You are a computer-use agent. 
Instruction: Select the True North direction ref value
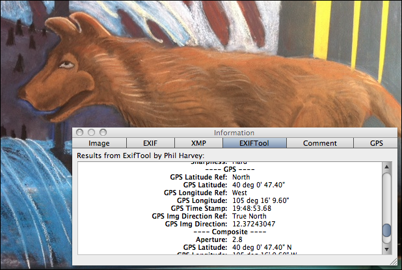[x=249, y=216]
